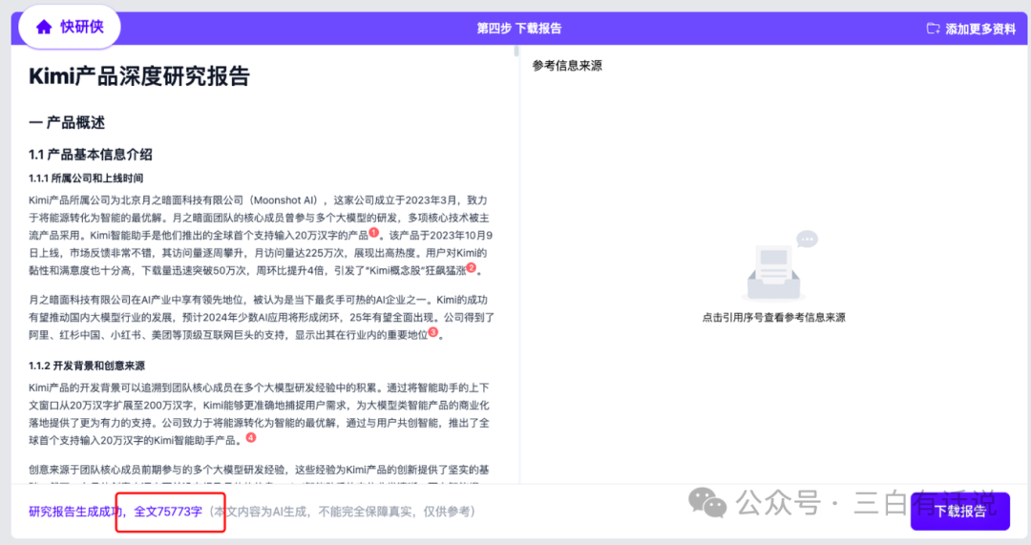Image resolution: width=1031 pixels, height=545 pixels.
Task: Click the empty inbox illustration in the reference panel
Action: [779, 265]
